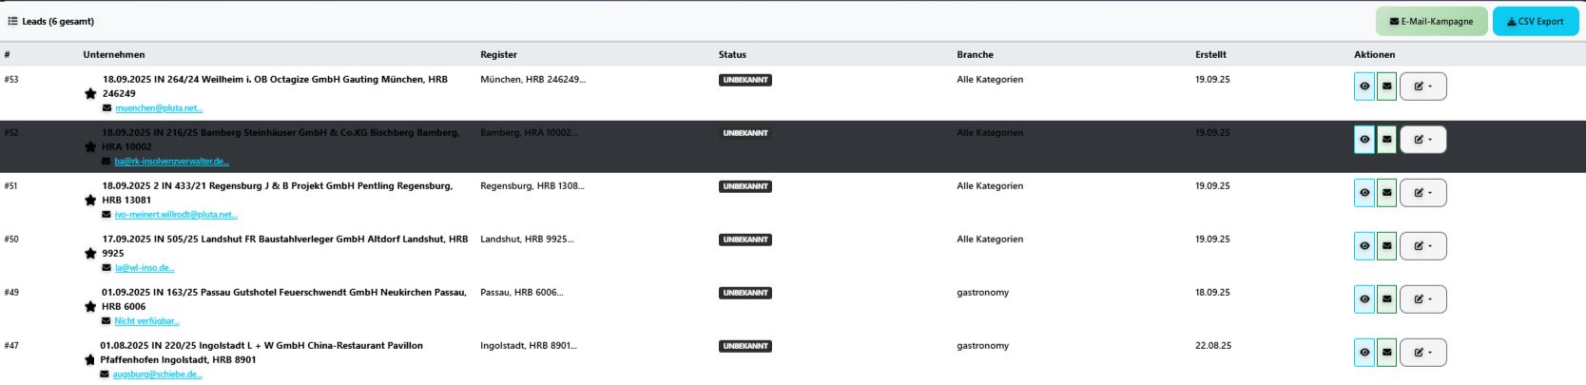Toggle favorite star for FR Baustahlverleger lead
The height and width of the screenshot is (385, 1586).
90,253
